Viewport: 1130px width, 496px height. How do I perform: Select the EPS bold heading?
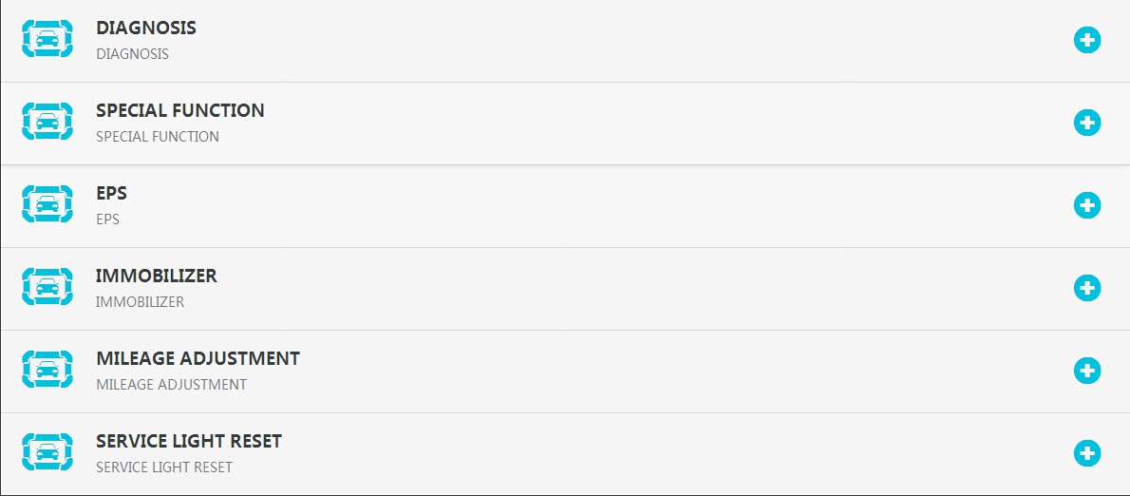(112, 193)
